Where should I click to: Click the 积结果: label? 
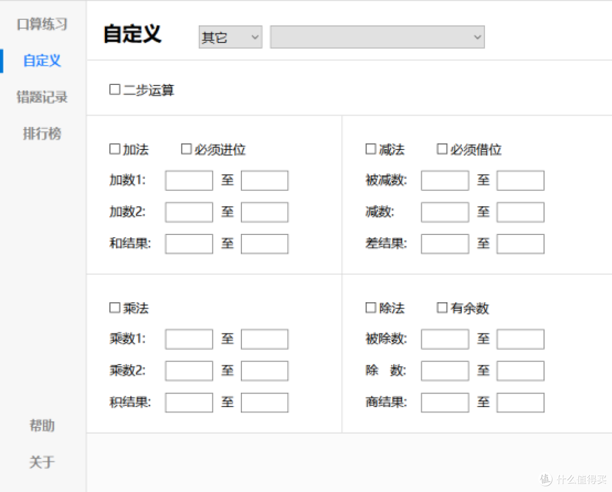[130, 402]
